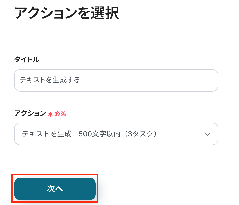The height and width of the screenshot is (205, 239).
Task: Open the アクション dropdown menu
Action: pyautogui.click(x=116, y=134)
